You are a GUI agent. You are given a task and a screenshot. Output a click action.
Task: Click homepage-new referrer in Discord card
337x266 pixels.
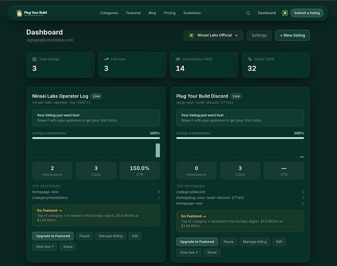(240, 203)
